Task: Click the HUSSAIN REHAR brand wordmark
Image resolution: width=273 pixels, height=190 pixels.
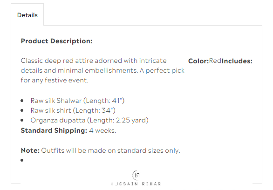Action: pyautogui.click(x=136, y=184)
